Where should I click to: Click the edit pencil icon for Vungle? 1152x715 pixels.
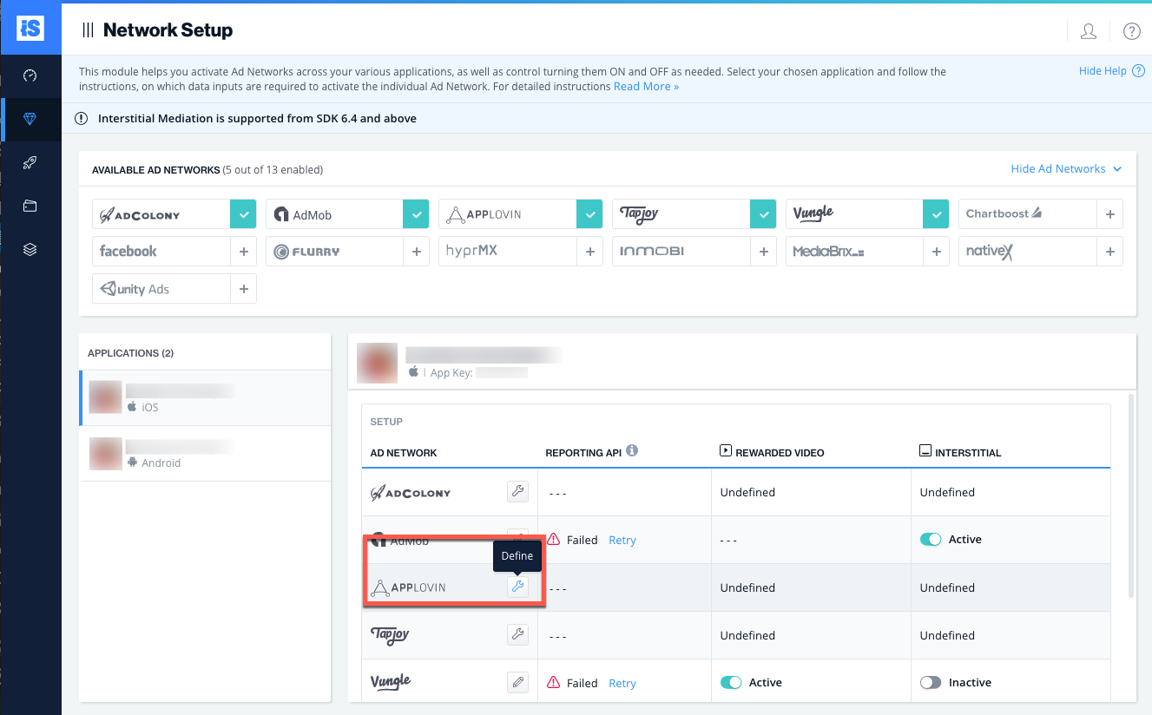tap(517, 682)
